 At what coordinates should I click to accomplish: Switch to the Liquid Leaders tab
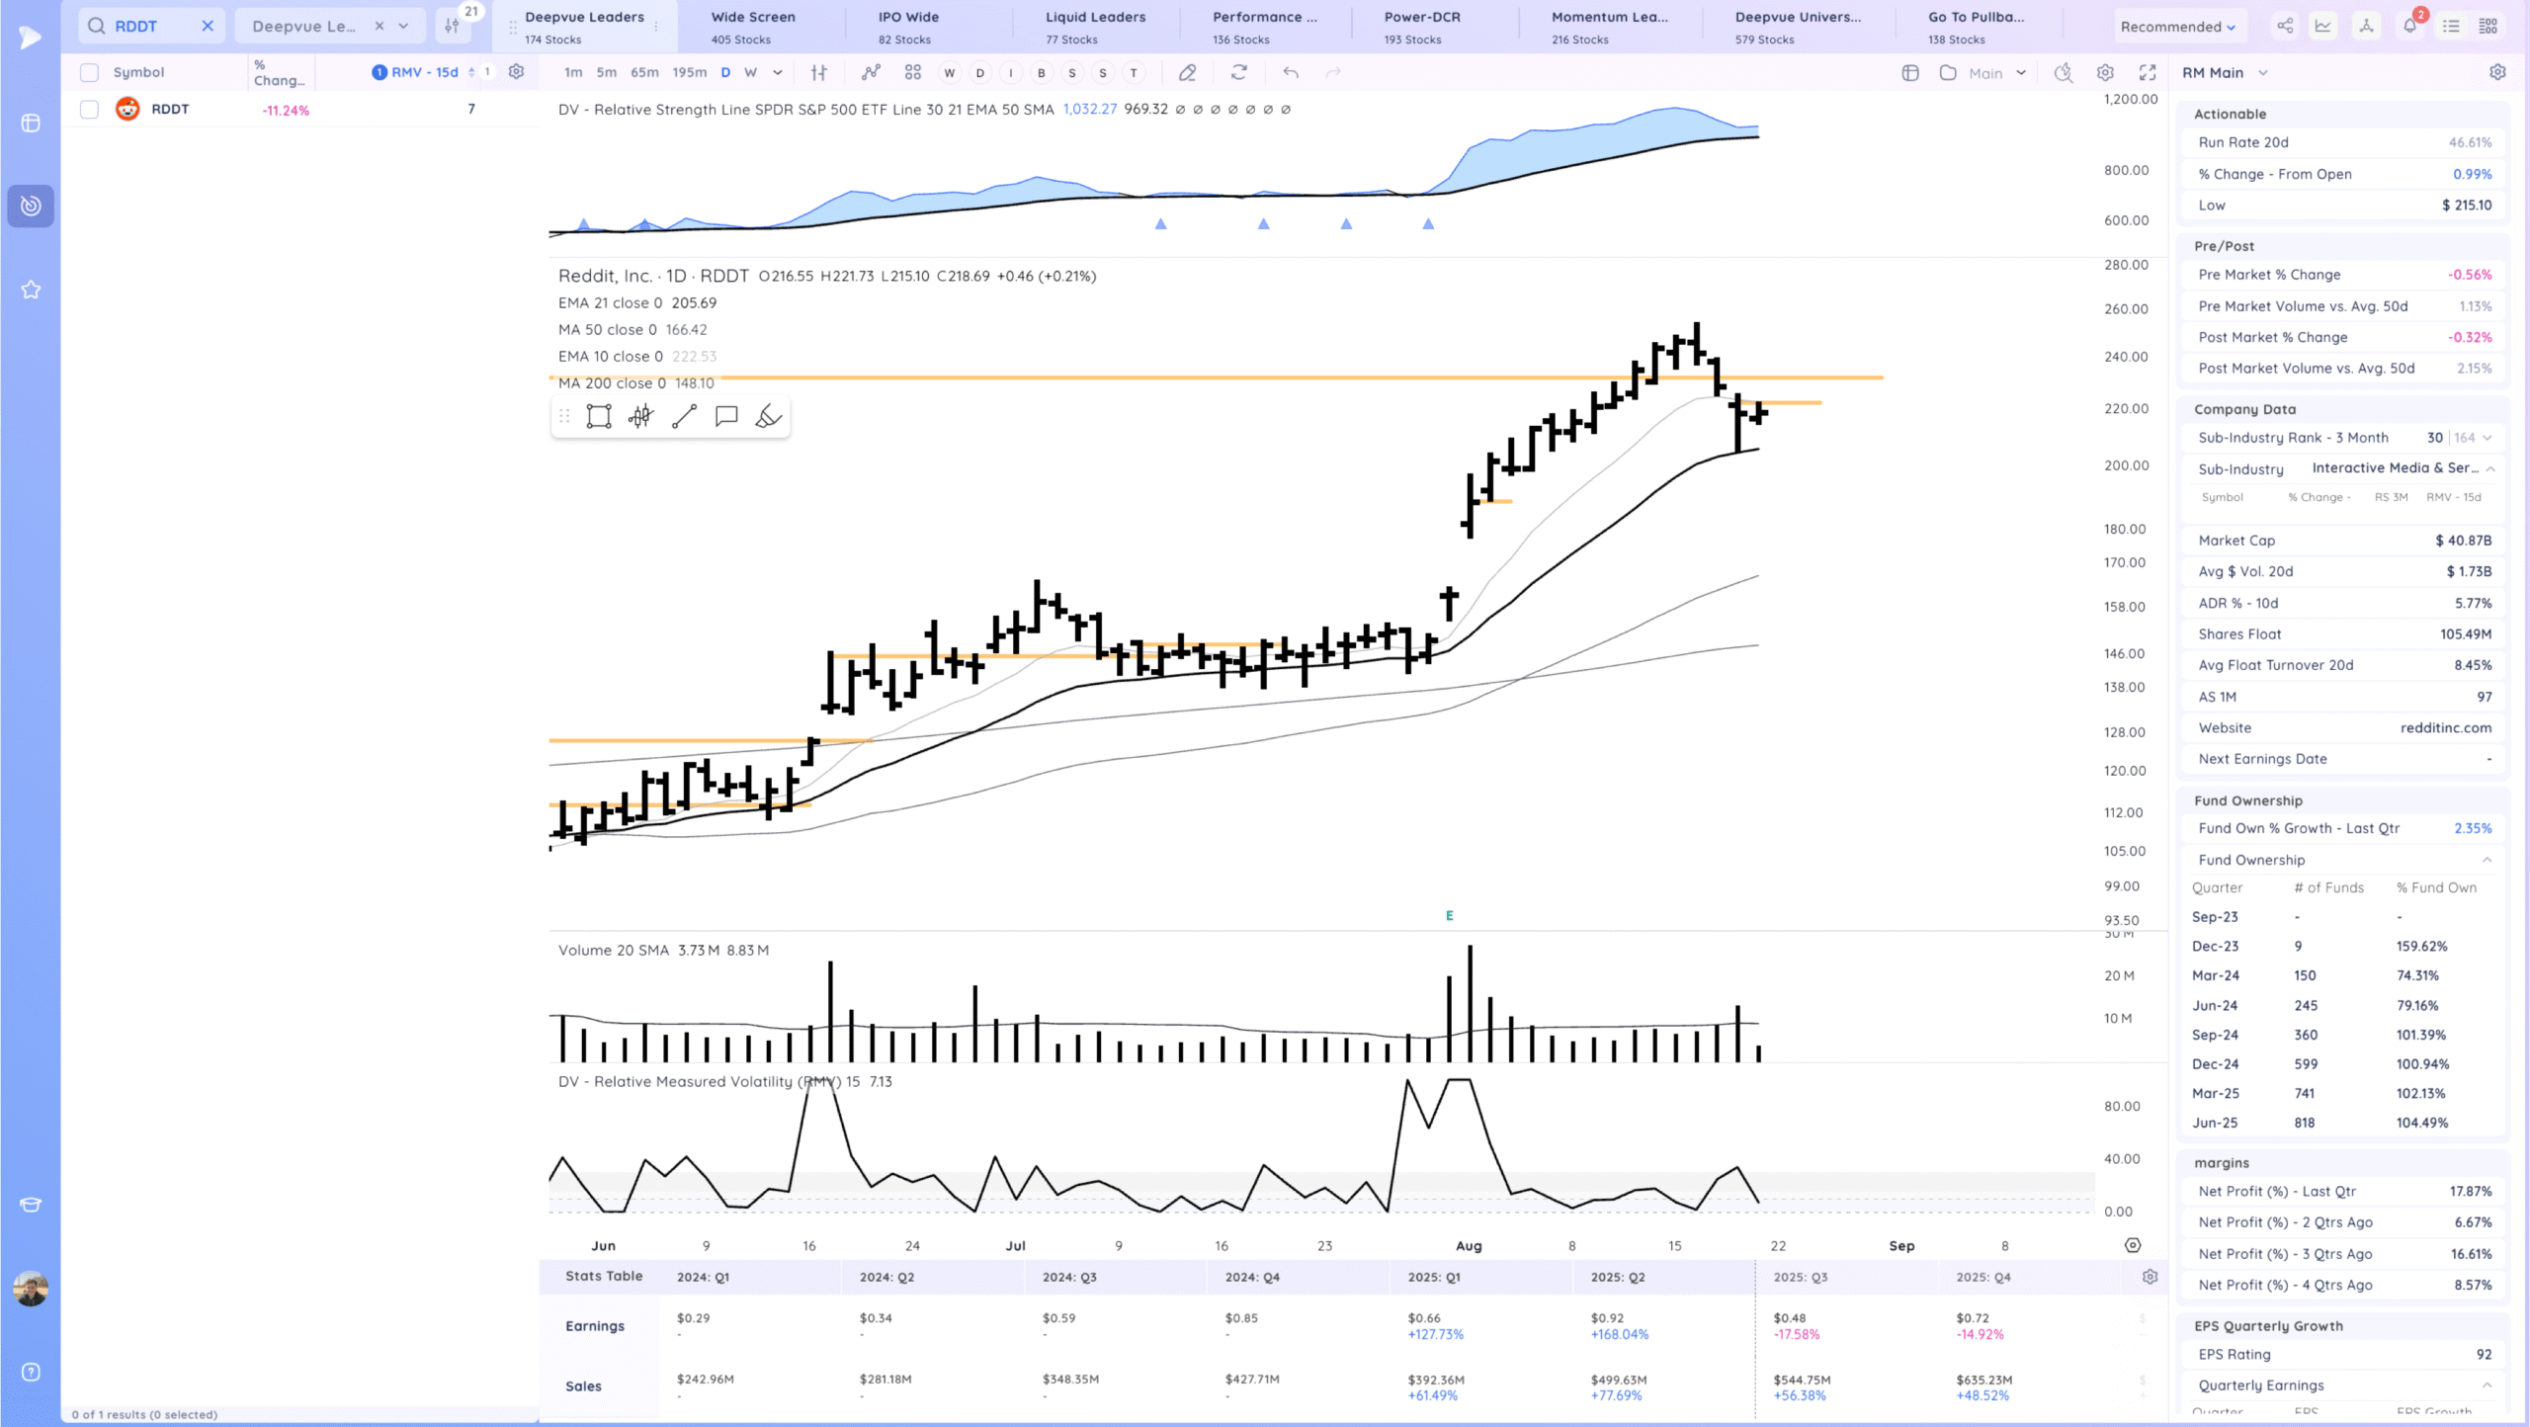click(x=1096, y=27)
